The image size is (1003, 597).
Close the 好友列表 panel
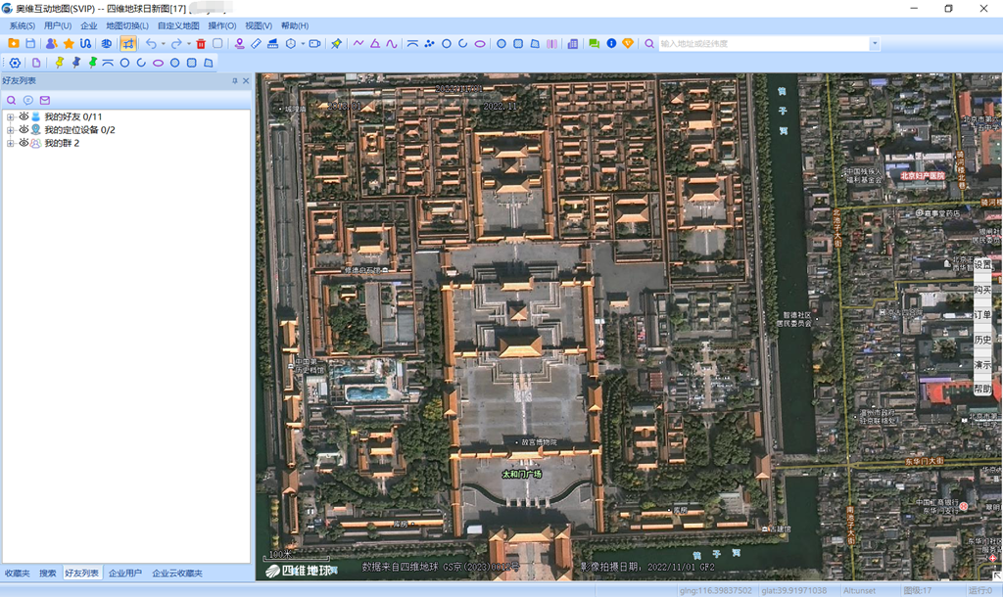point(246,80)
